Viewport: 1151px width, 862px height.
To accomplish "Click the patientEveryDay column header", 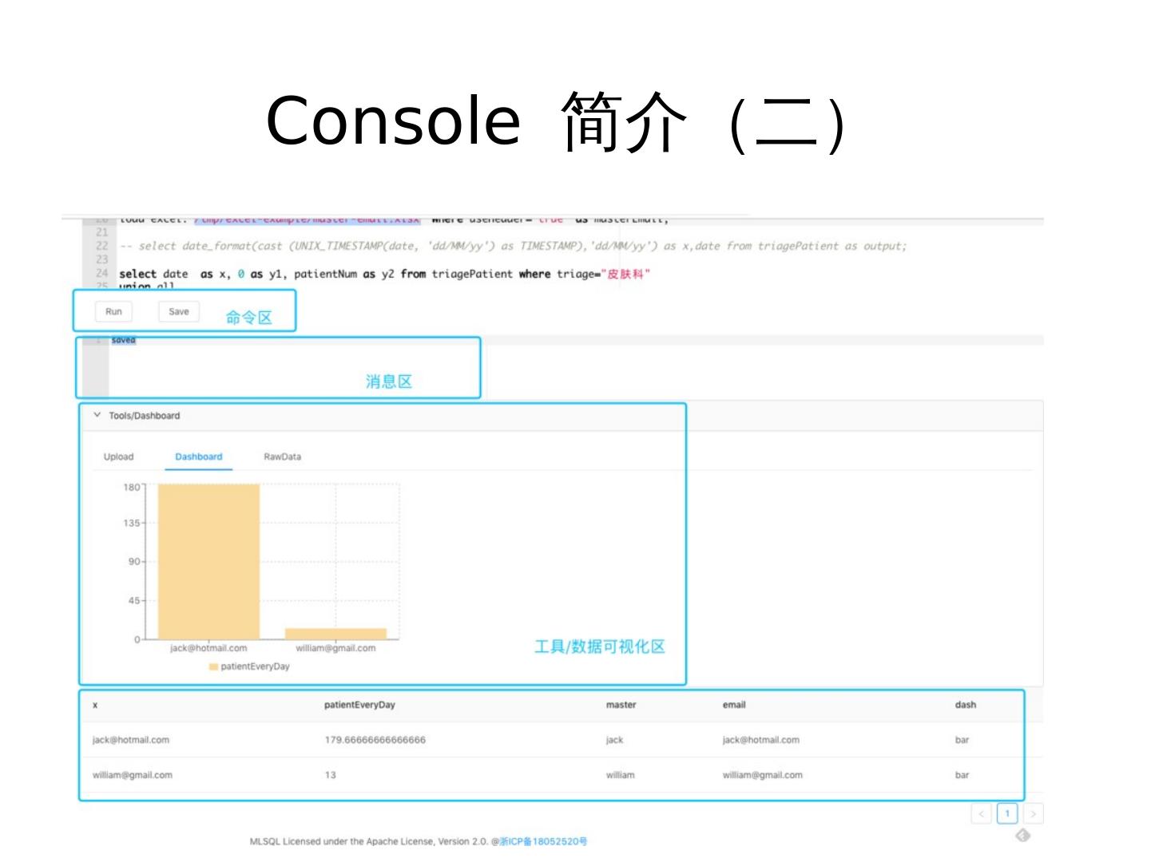I will click(x=359, y=705).
